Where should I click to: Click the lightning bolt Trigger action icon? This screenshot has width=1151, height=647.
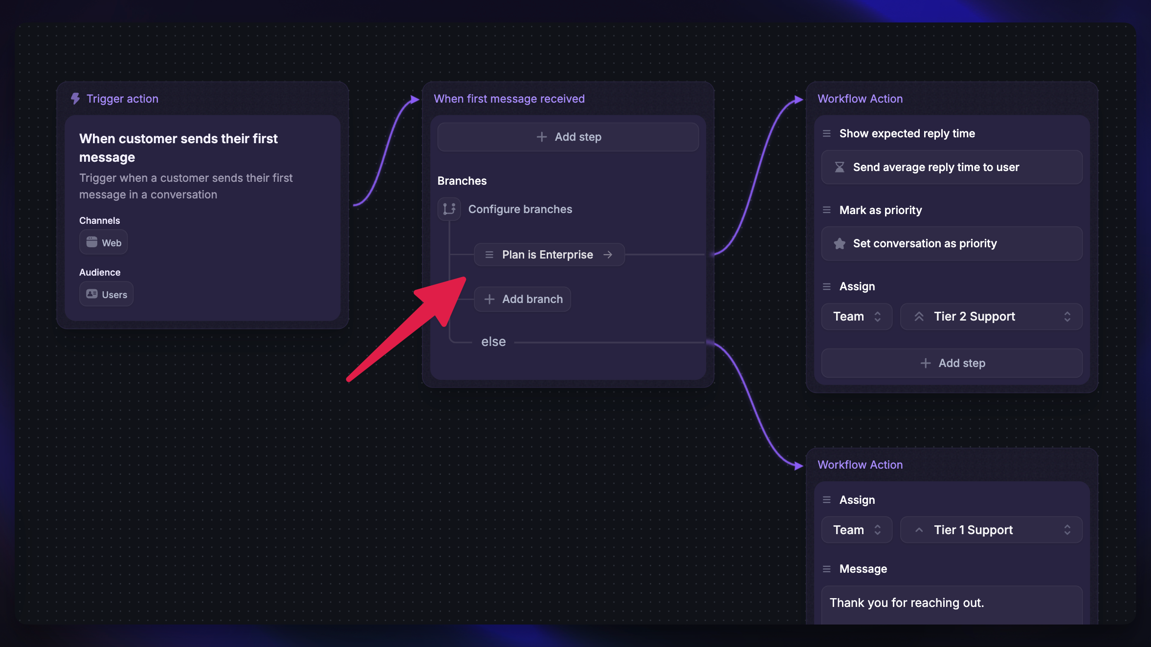click(x=75, y=99)
